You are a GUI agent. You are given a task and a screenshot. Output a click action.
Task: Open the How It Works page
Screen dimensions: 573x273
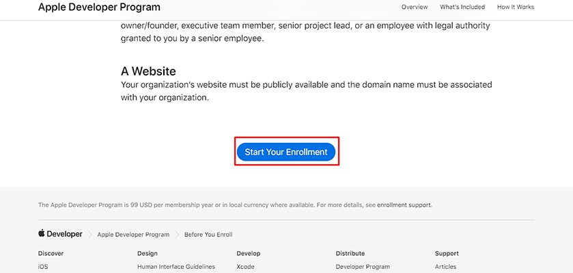[x=516, y=7]
